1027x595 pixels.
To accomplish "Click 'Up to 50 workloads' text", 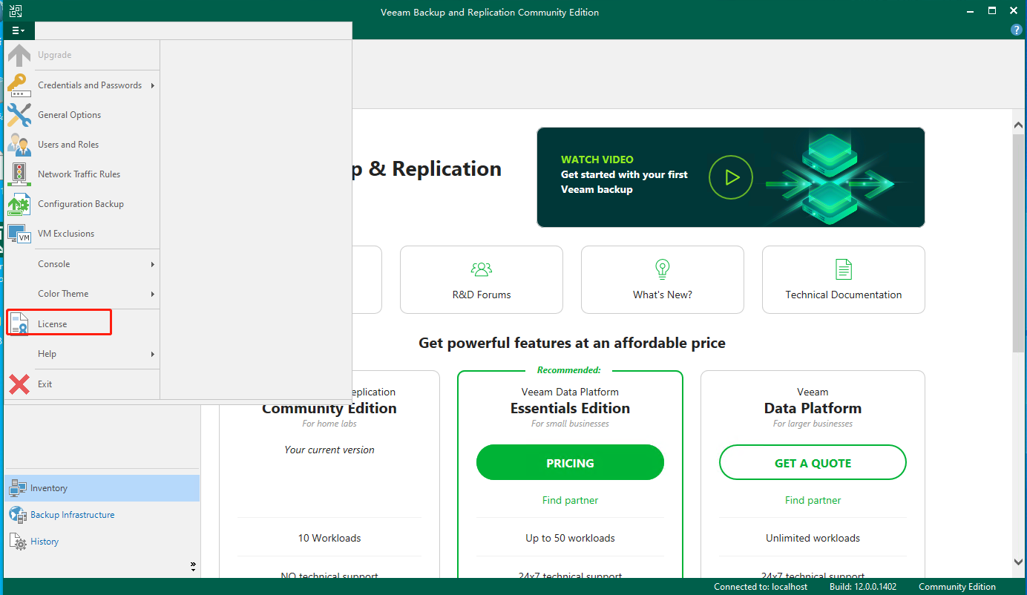I will pyautogui.click(x=570, y=538).
